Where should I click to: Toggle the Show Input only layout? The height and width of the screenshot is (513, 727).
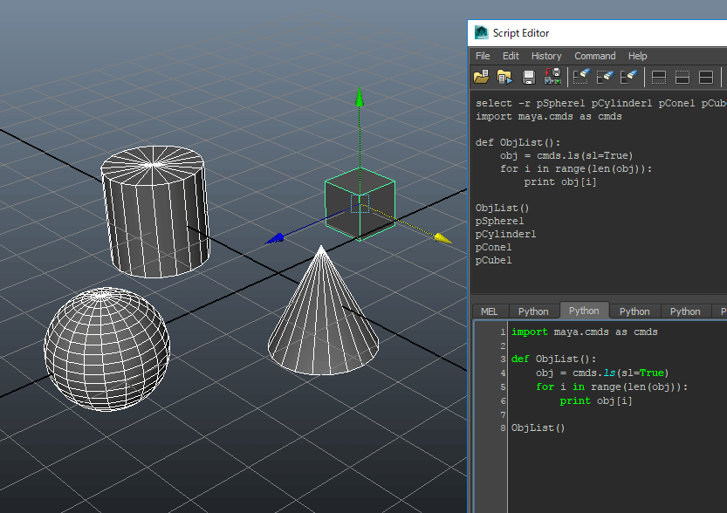pos(682,78)
